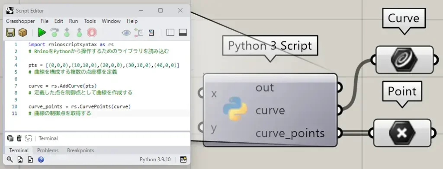
Task: Click the Point label balloon
Action: click(402, 91)
